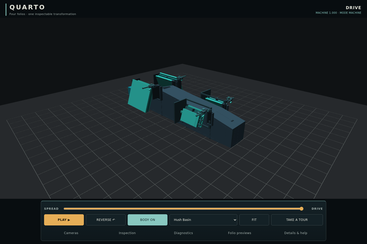Click the REVERSE button
Screen dimensions: 367x244
106,220
